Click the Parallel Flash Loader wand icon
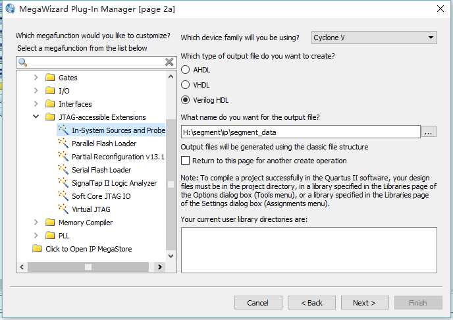Image resolution: width=453 pixels, height=320 pixels. (63, 143)
